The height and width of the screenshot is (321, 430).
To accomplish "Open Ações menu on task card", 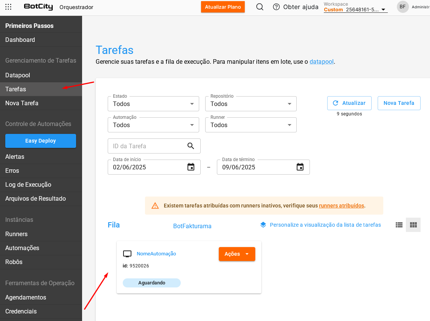I will [x=237, y=254].
